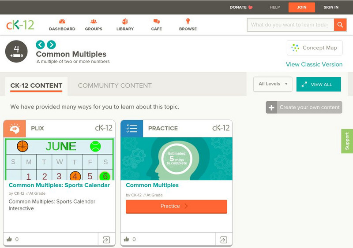The width and height of the screenshot is (353, 248).
Task: Open the June sports calendar thumbnail
Action: click(x=59, y=159)
